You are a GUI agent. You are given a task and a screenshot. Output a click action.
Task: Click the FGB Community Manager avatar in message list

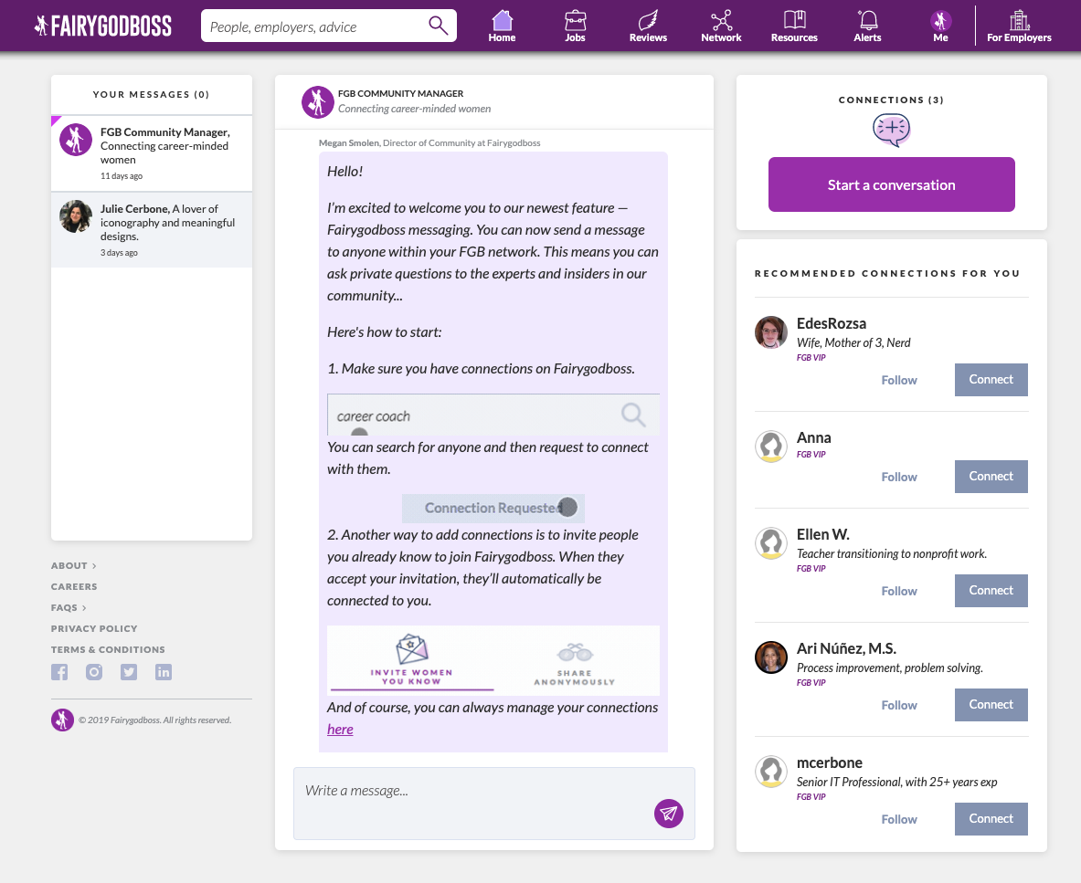(76, 140)
